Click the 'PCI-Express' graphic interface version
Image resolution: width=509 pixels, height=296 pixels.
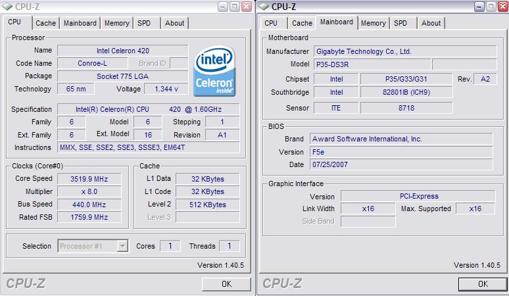418,196
